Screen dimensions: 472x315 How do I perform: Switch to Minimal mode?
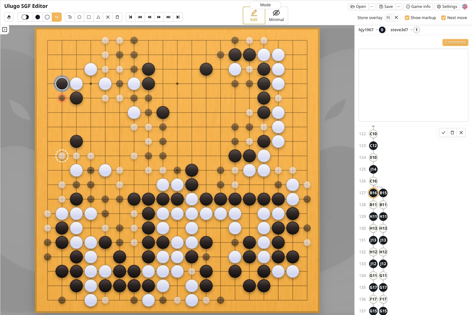[x=276, y=15]
